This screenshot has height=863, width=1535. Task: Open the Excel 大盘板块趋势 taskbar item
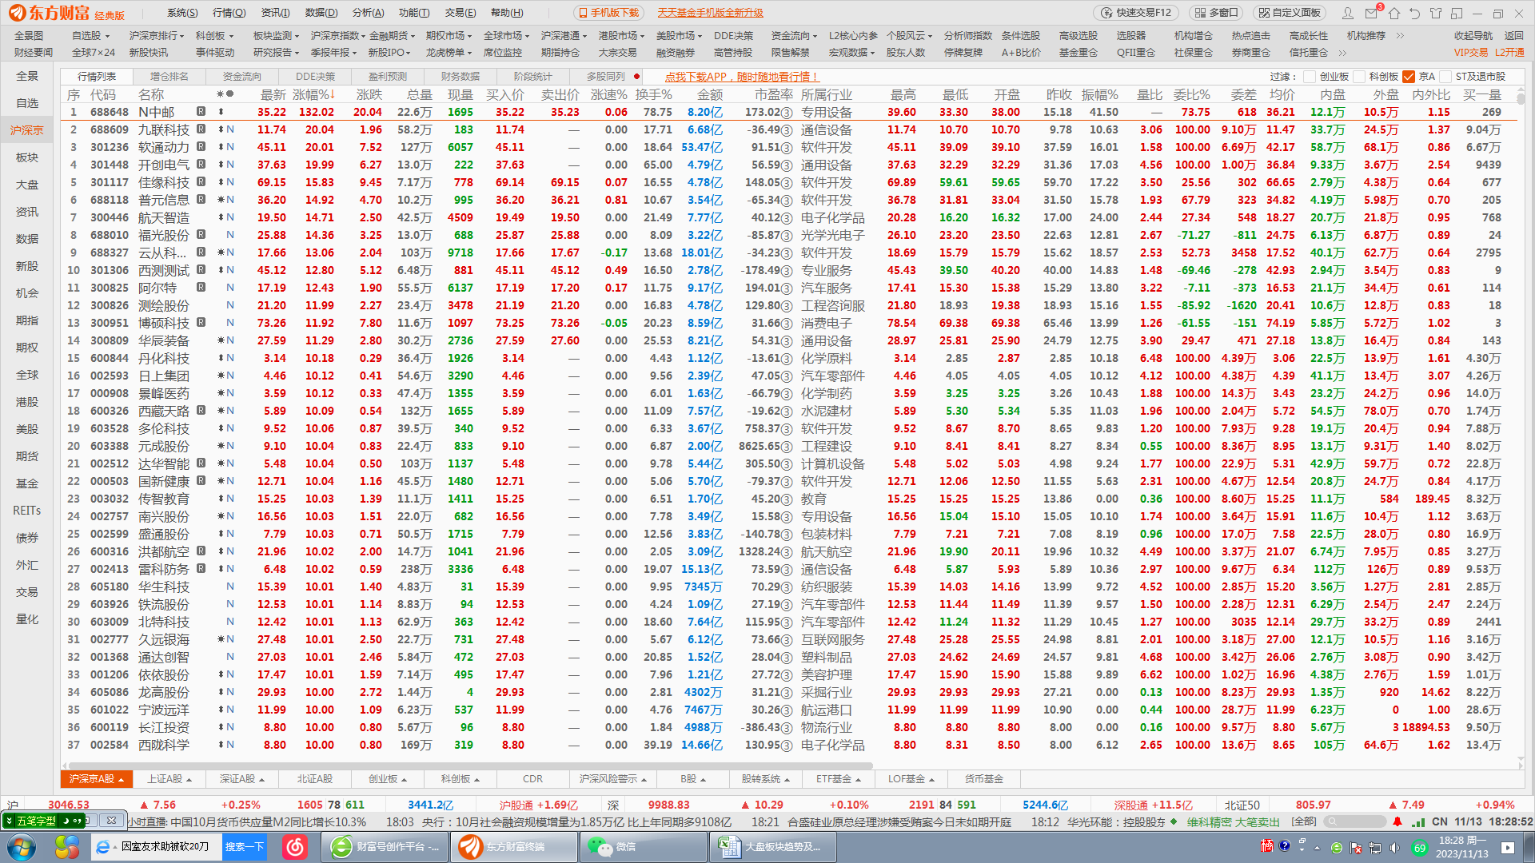click(x=773, y=847)
